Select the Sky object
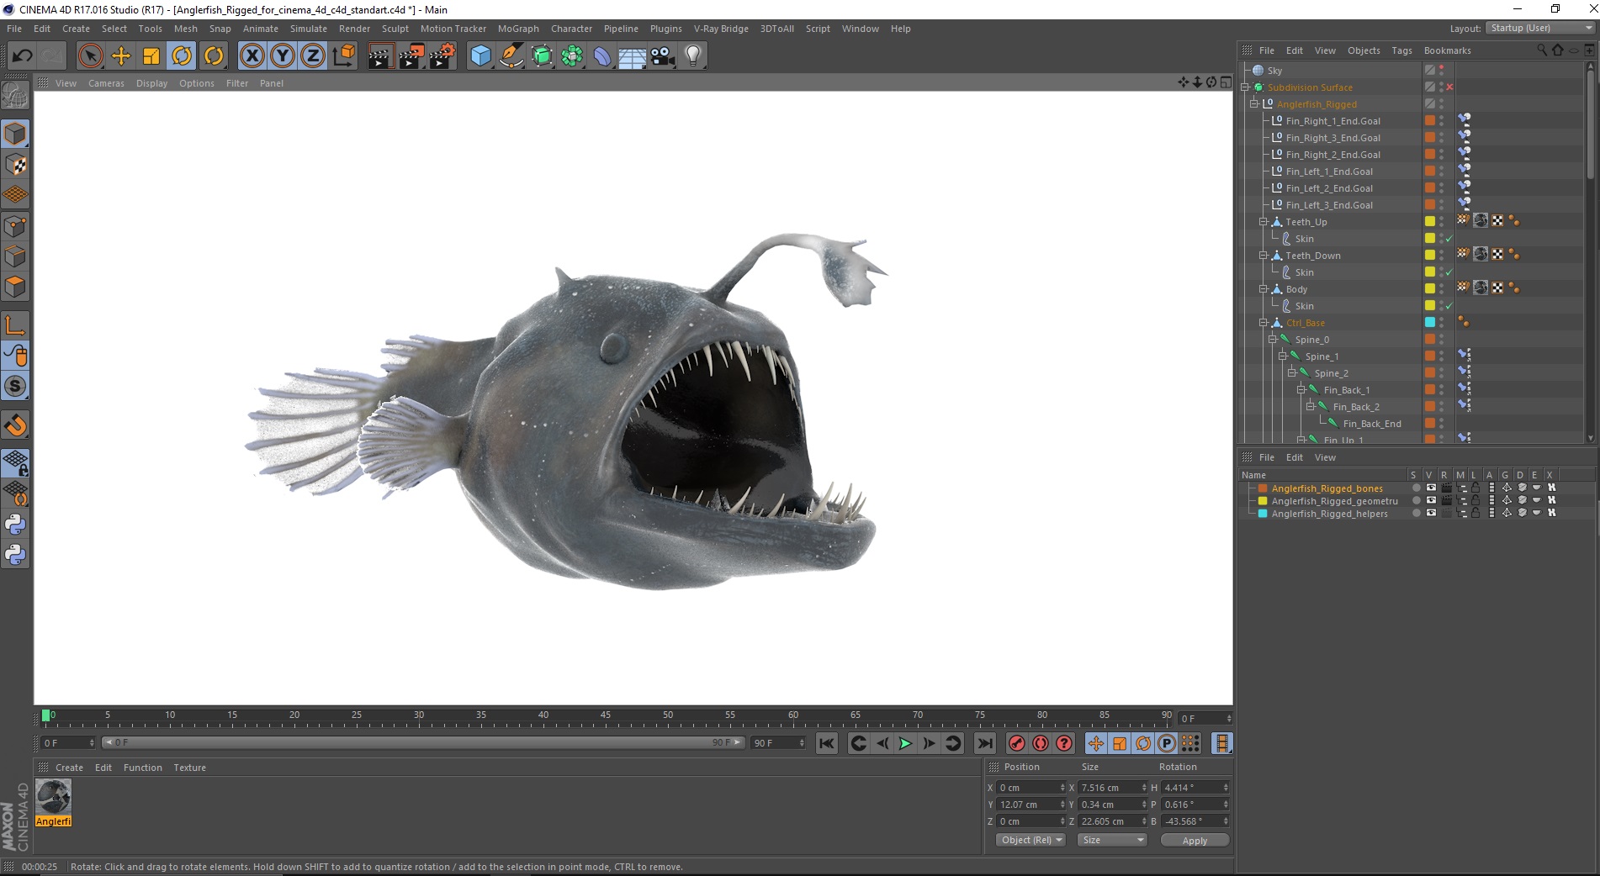Screen dimensions: 1600x876 (1274, 71)
